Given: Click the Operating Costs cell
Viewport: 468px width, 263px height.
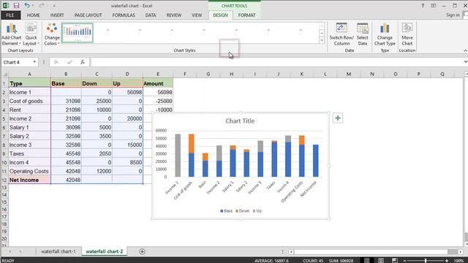Looking at the screenshot, I should tap(29, 171).
